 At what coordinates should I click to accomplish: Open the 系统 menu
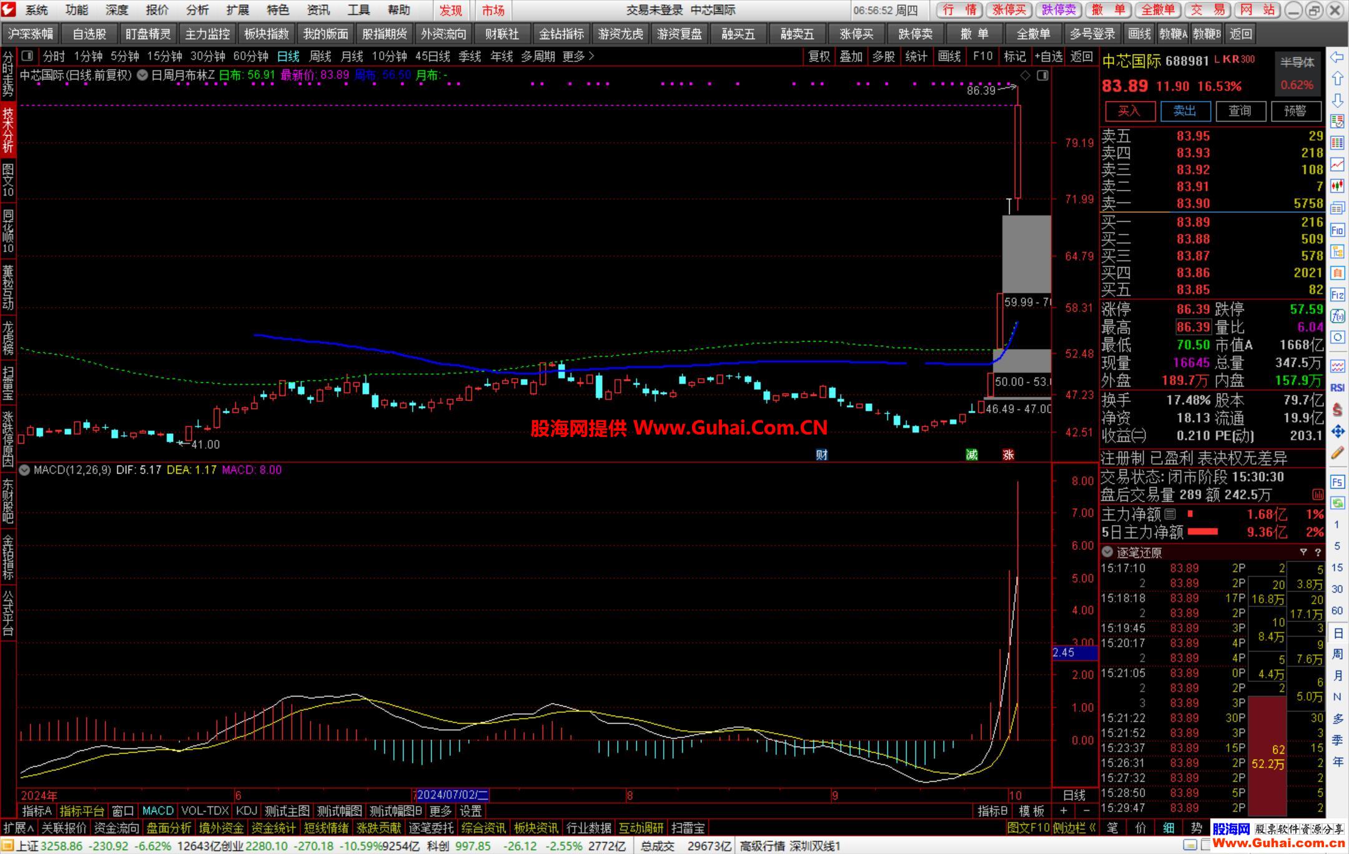coord(36,10)
